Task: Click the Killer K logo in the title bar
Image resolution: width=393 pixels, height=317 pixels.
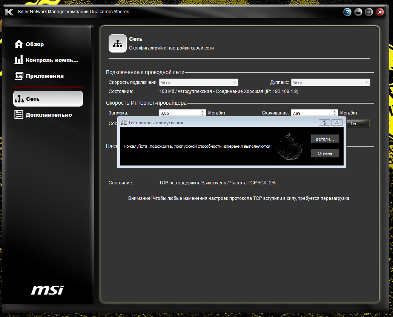Action: coord(9,12)
